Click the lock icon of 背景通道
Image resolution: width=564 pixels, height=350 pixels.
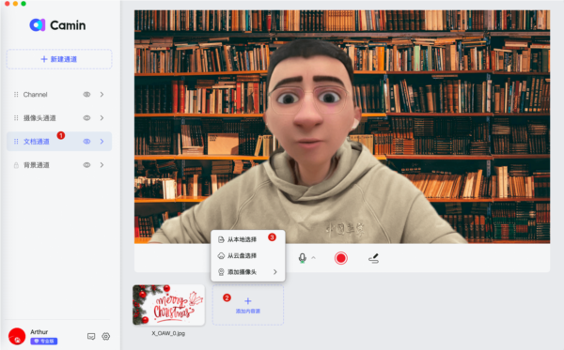coord(16,165)
